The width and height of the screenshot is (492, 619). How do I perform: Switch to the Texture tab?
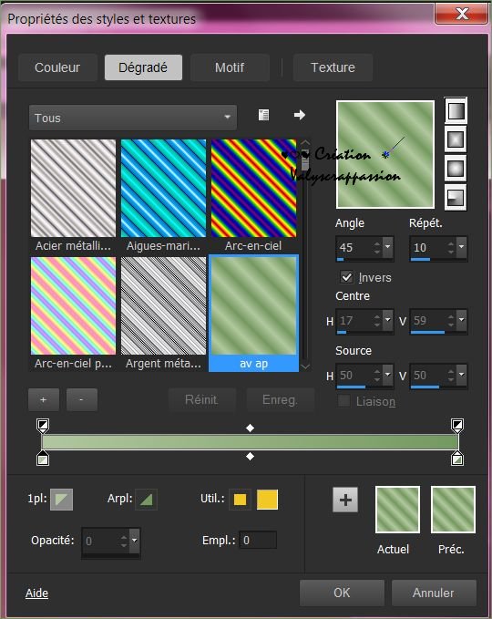click(x=333, y=67)
